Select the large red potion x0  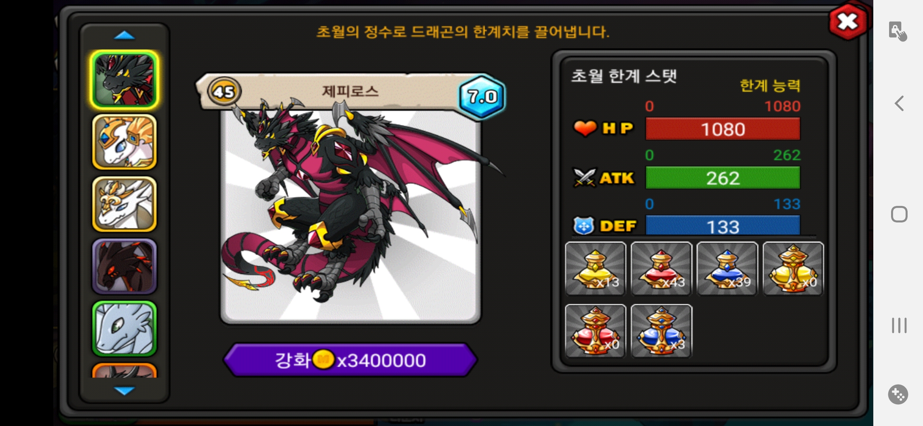[595, 331]
